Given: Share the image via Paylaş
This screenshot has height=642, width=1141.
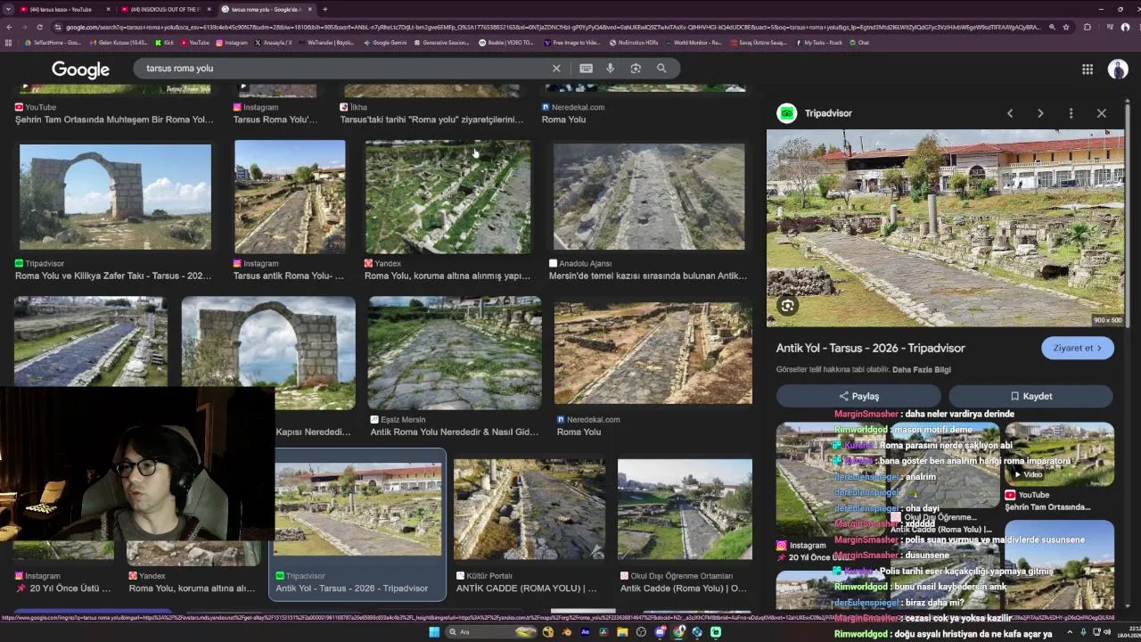Looking at the screenshot, I should point(858,396).
